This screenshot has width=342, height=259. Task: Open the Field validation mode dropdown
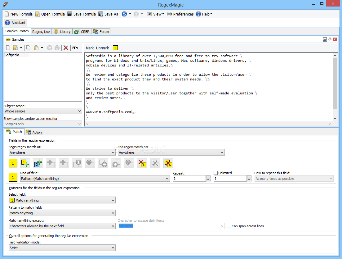coord(62,248)
